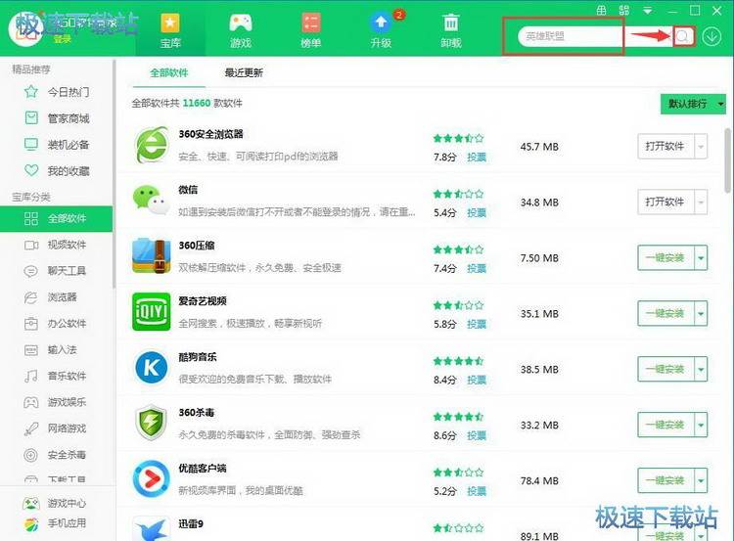Image resolution: width=734 pixels, height=541 pixels.
Task: Open 今日热门 in the sidebar
Action: point(57,92)
